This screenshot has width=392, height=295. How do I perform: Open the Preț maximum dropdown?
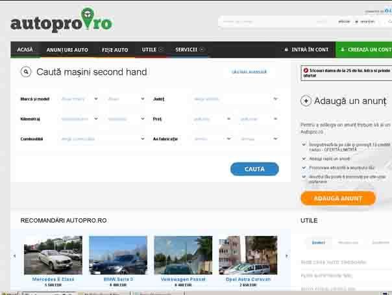point(259,119)
